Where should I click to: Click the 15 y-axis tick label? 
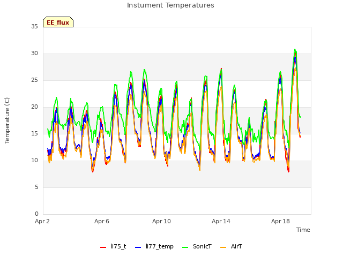tap(34, 133)
